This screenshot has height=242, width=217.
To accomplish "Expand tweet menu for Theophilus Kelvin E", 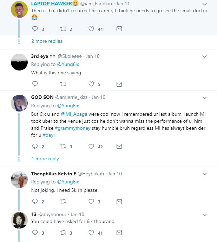I will [x=205, y=174].
